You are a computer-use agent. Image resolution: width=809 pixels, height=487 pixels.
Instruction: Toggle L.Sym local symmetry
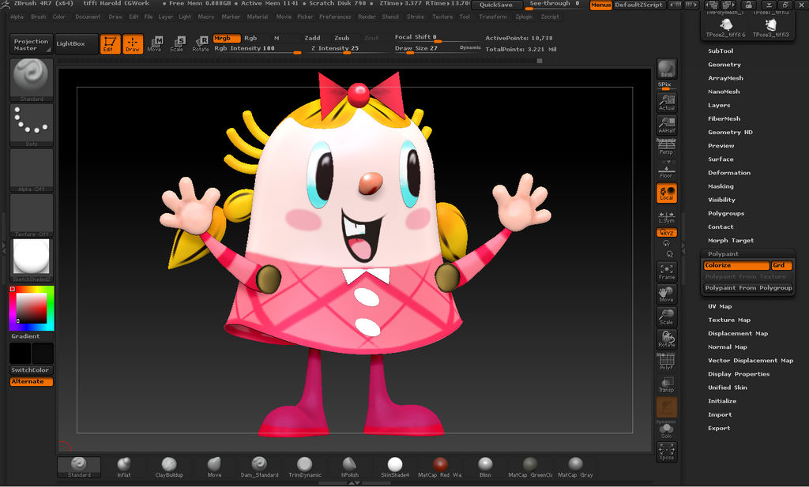pyautogui.click(x=667, y=217)
